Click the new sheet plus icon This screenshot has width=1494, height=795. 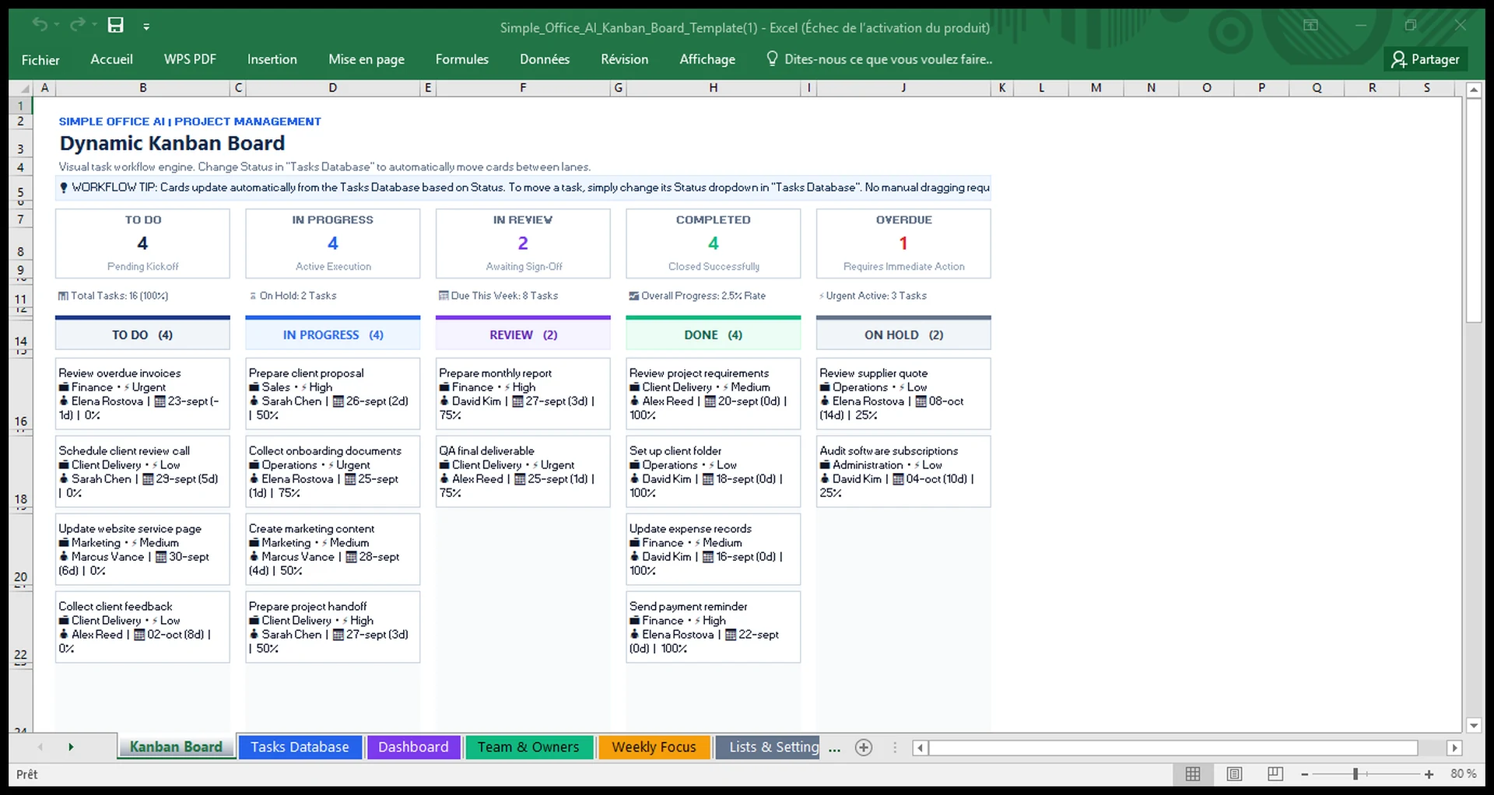click(864, 748)
